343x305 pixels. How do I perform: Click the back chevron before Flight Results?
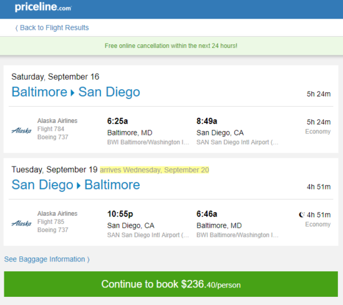click(x=16, y=28)
